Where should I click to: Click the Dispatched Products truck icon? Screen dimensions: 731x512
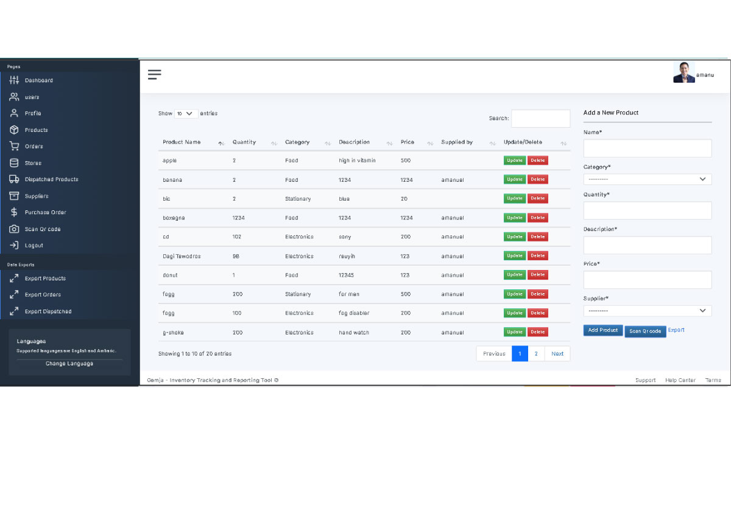pos(14,179)
